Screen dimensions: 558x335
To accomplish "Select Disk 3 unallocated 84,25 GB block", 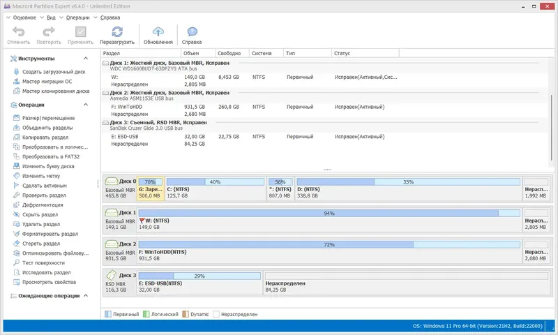I will [x=407, y=283].
